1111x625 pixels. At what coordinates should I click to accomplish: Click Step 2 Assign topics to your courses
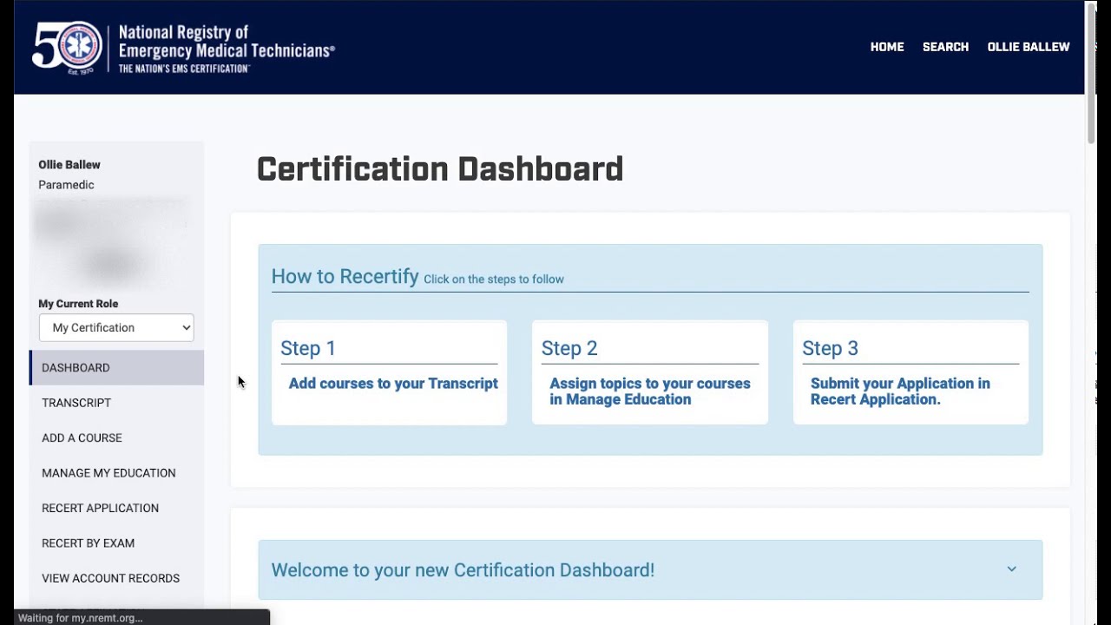tap(649, 372)
